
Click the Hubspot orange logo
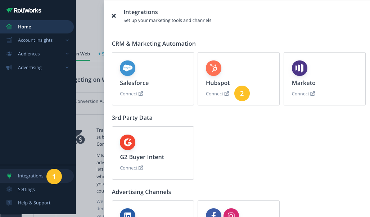coord(213,68)
